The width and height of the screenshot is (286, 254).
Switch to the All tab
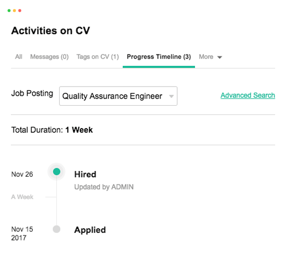click(x=19, y=57)
